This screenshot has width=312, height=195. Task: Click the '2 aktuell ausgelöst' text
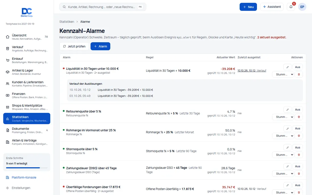click(x=271, y=37)
